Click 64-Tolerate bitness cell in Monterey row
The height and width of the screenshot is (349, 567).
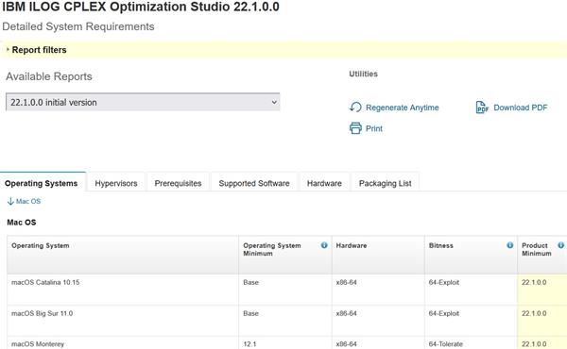click(x=471, y=342)
